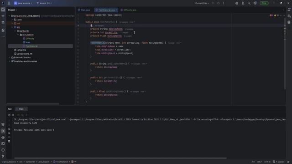Open the Problems tool window
The height and width of the screenshot is (164, 292).
tap(3, 150)
